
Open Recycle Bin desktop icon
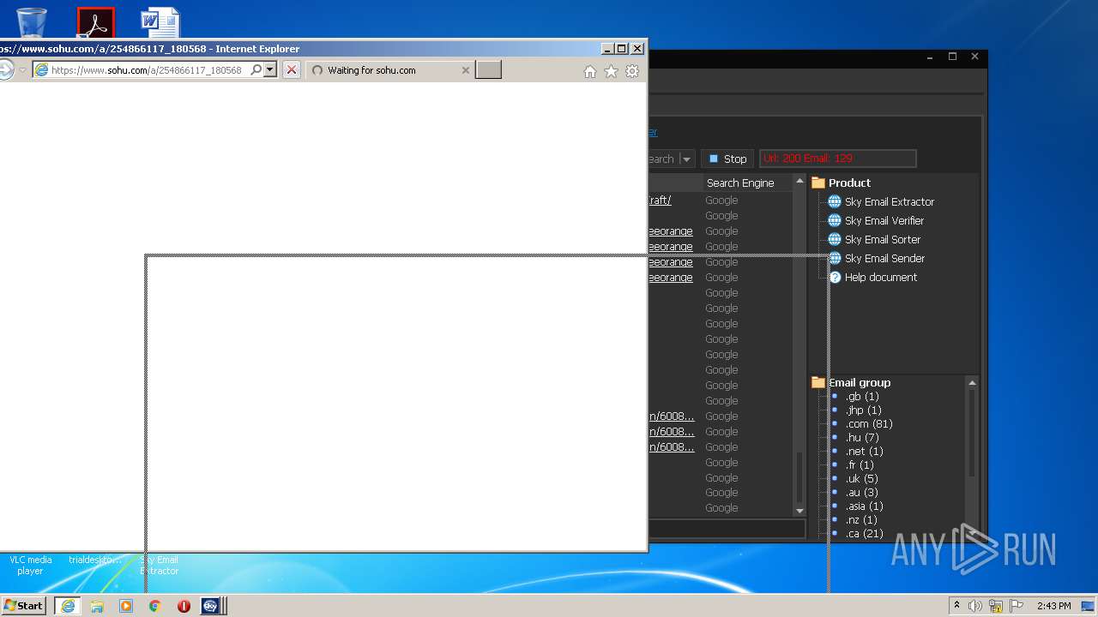(31, 22)
